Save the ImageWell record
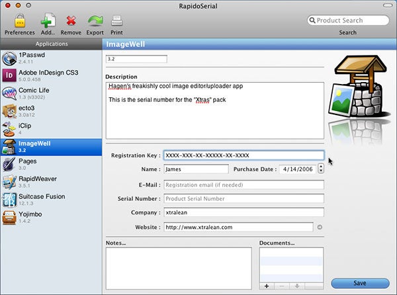Image resolution: width=397 pixels, height=295 pixels. coord(360,283)
